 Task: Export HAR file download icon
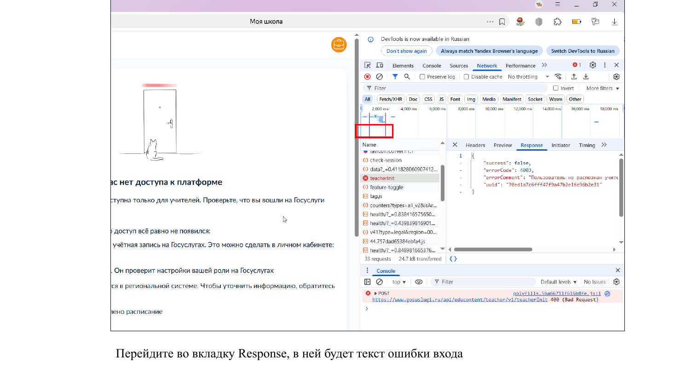click(x=586, y=77)
